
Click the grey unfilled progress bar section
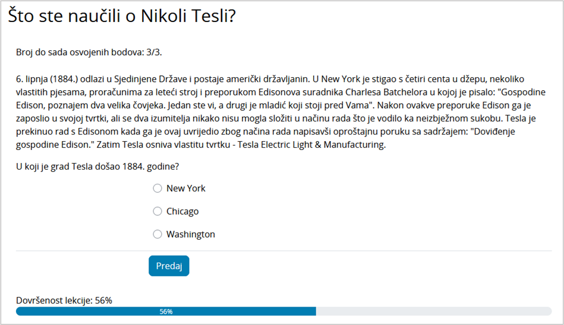pos(434,311)
